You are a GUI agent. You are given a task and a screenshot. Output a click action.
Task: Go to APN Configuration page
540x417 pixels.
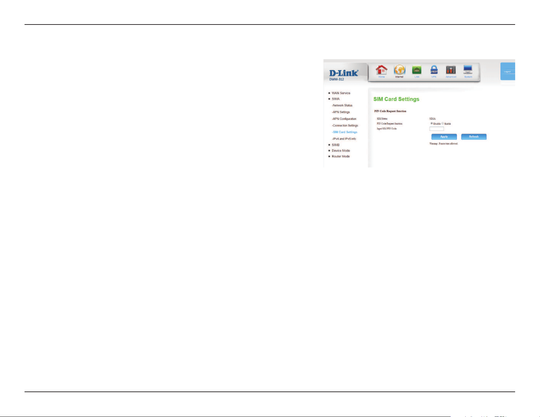344,119
